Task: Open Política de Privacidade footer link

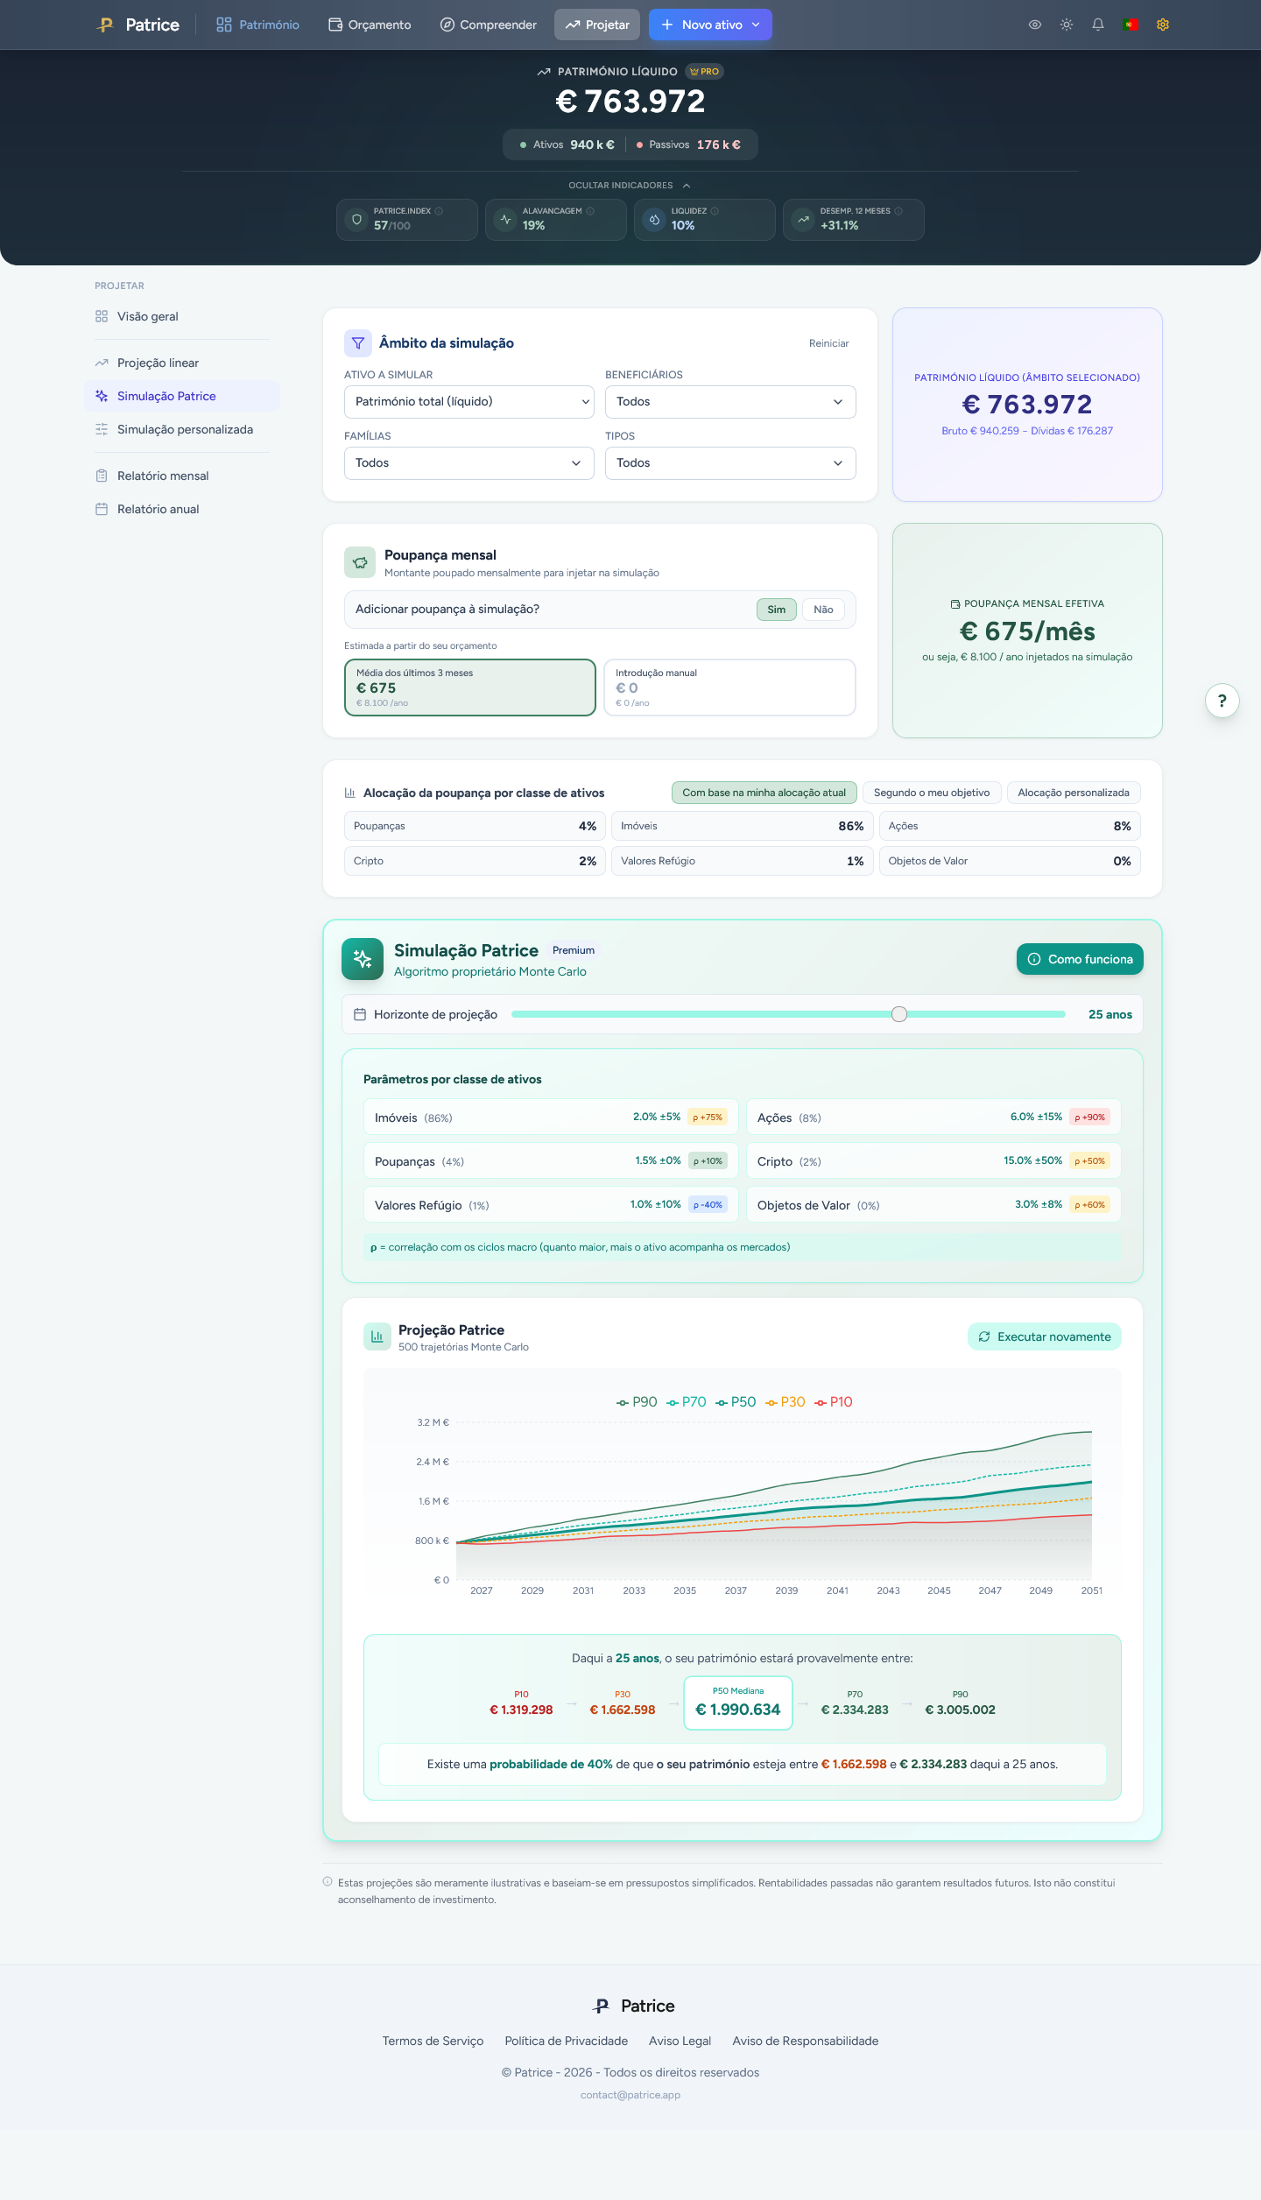Action: click(x=567, y=2041)
